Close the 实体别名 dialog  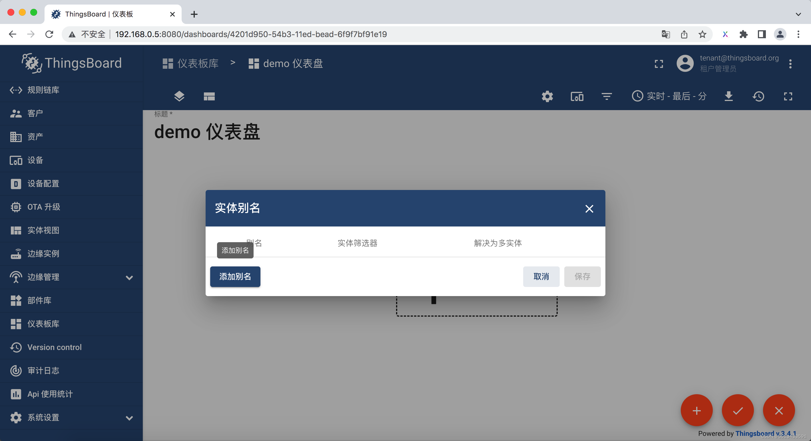click(589, 209)
